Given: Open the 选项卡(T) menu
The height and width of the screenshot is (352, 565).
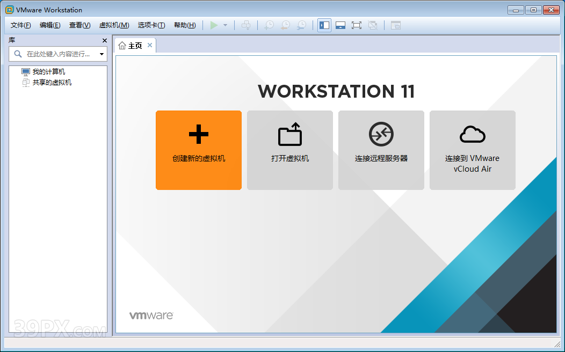Looking at the screenshot, I should pos(151,25).
